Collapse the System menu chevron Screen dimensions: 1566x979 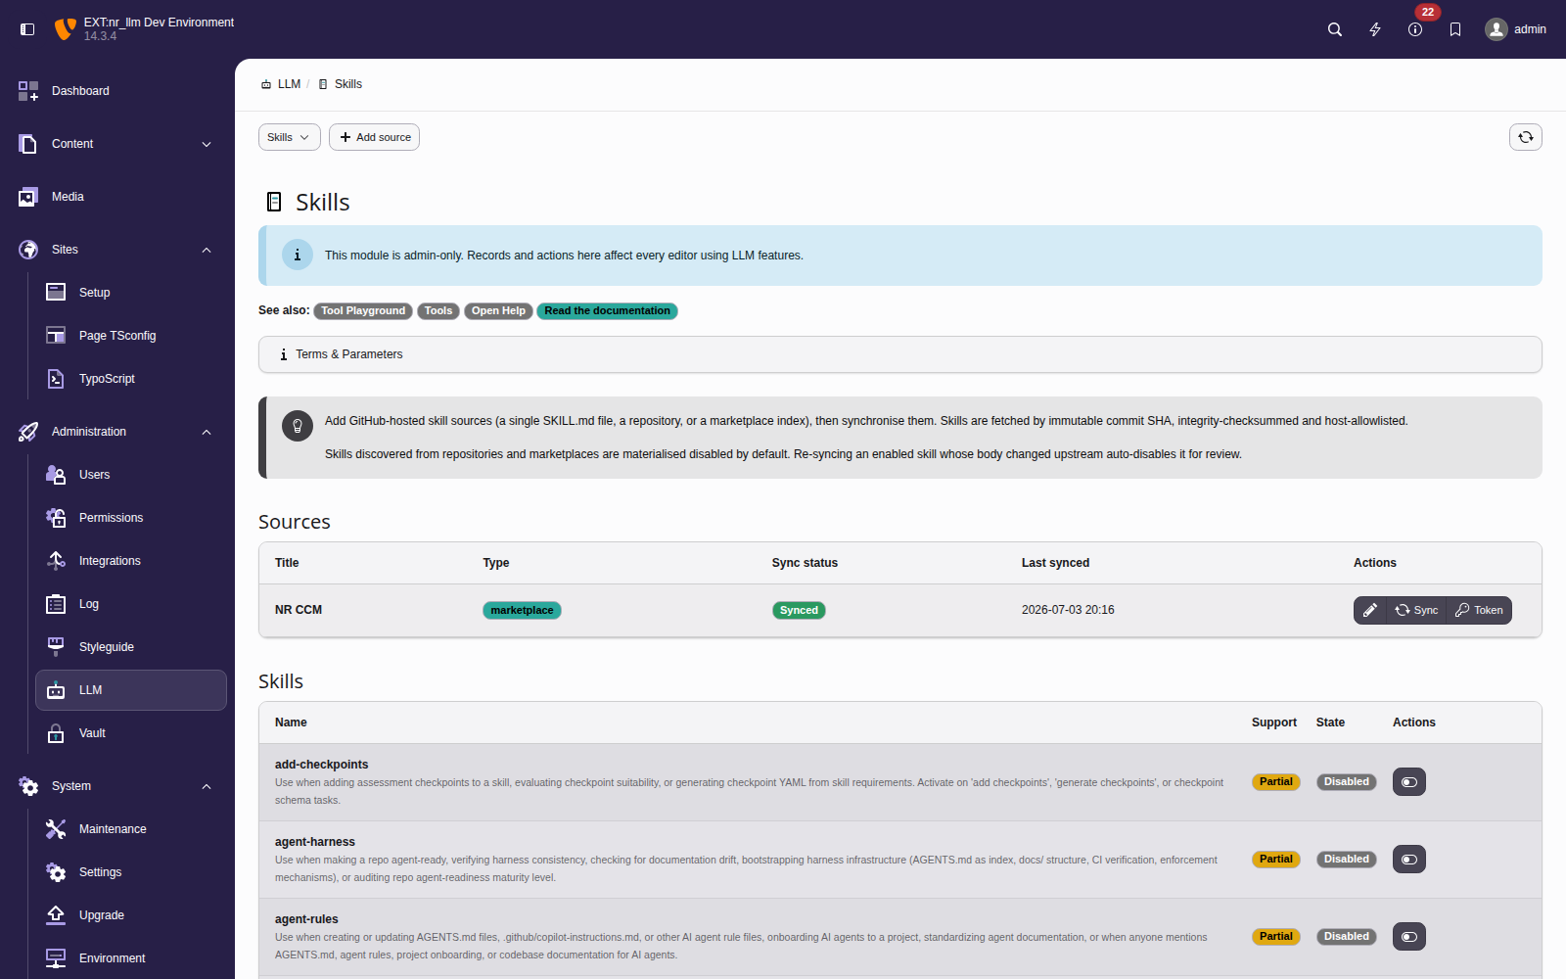tap(207, 786)
